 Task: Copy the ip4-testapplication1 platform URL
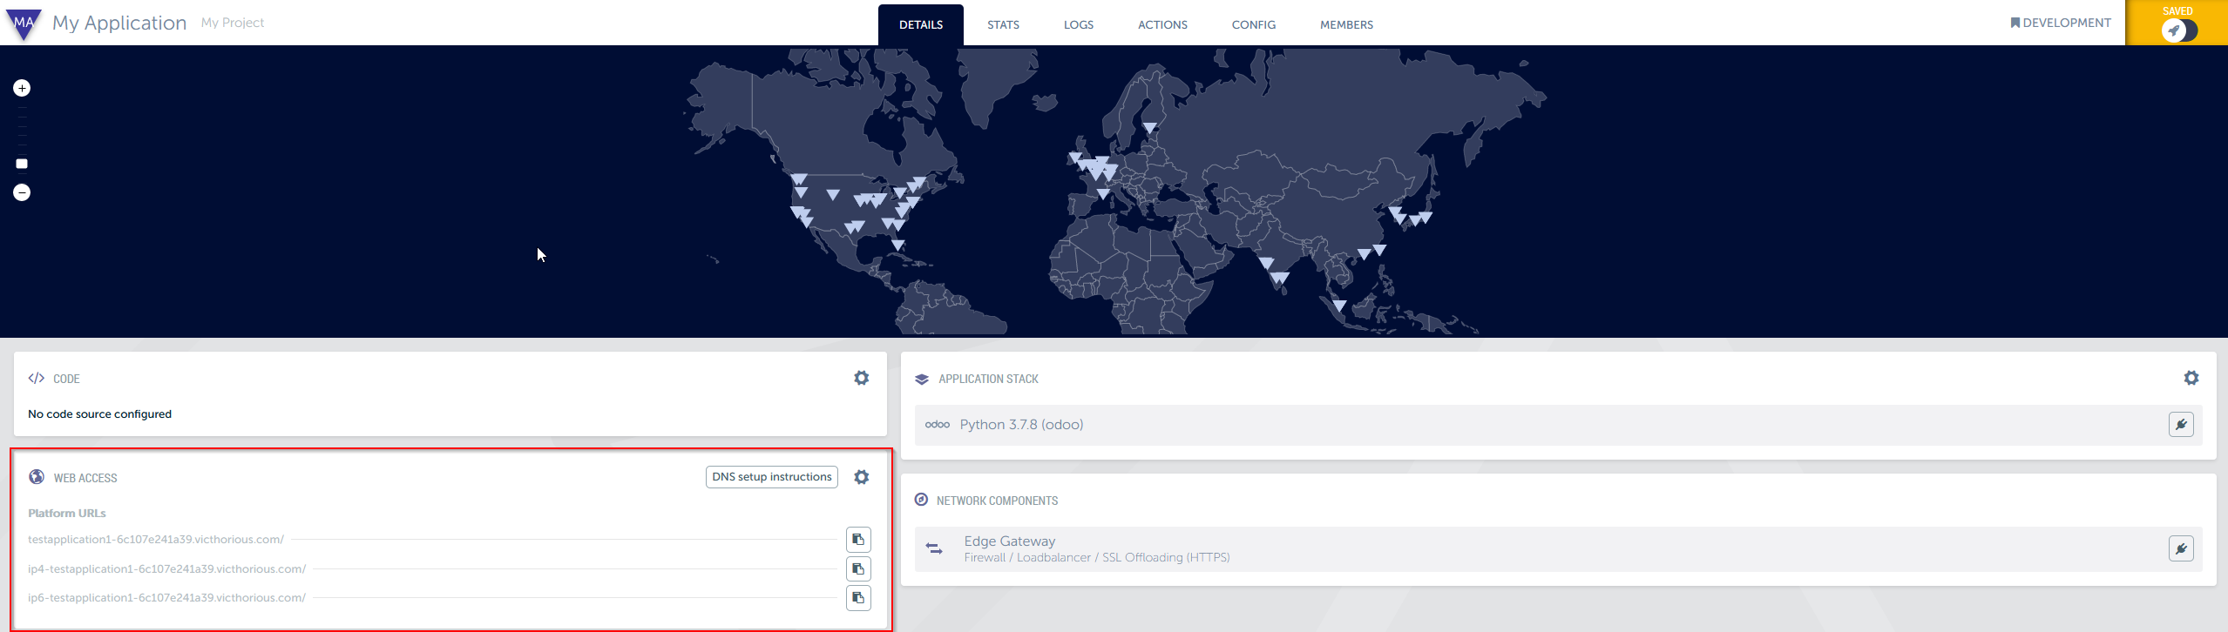(x=858, y=569)
